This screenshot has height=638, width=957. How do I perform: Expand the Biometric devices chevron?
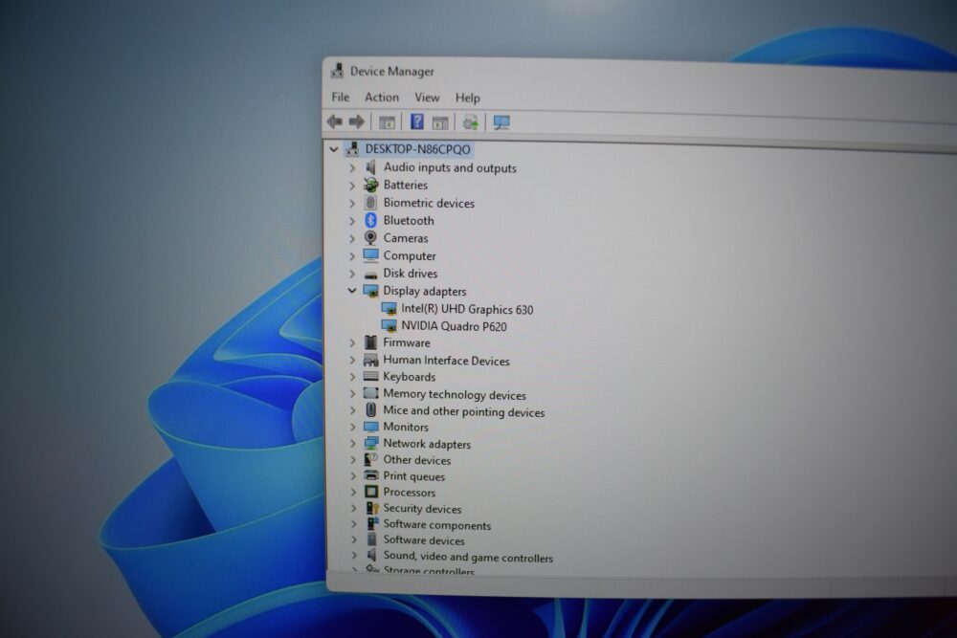[352, 203]
